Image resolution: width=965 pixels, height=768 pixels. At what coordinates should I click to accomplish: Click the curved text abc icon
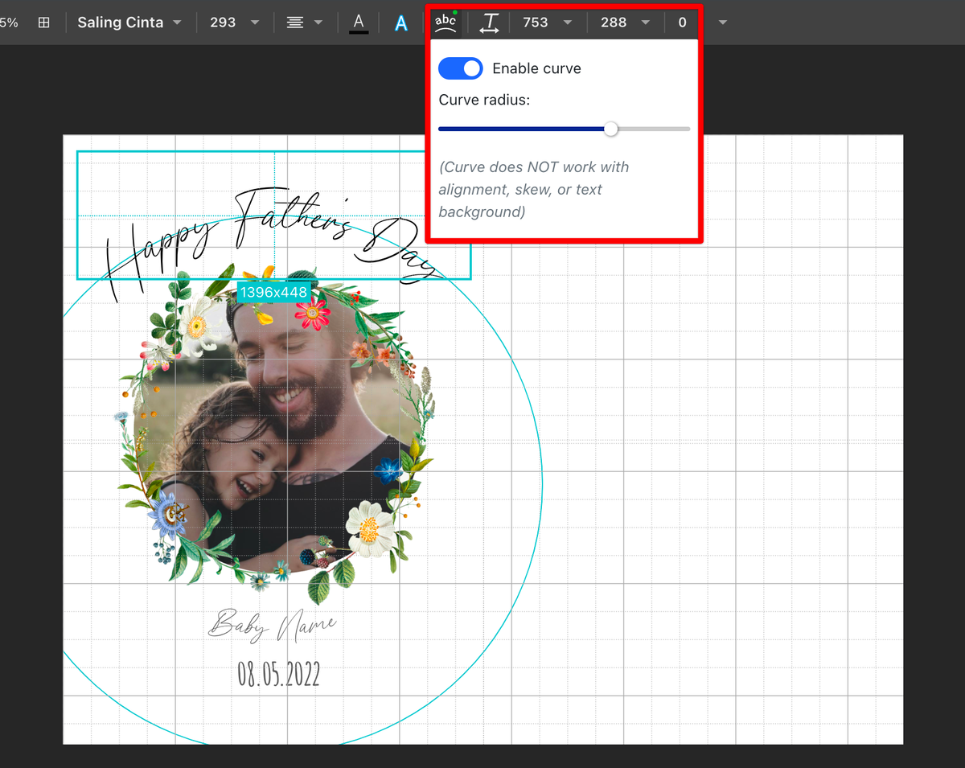pos(445,23)
